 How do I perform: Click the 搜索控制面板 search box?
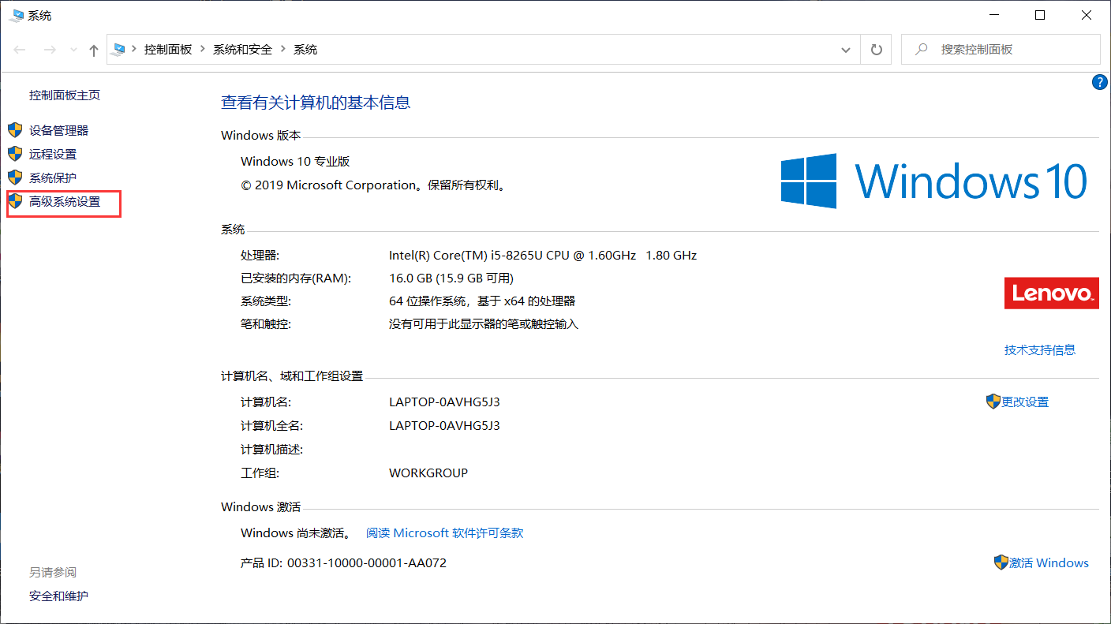[1001, 49]
